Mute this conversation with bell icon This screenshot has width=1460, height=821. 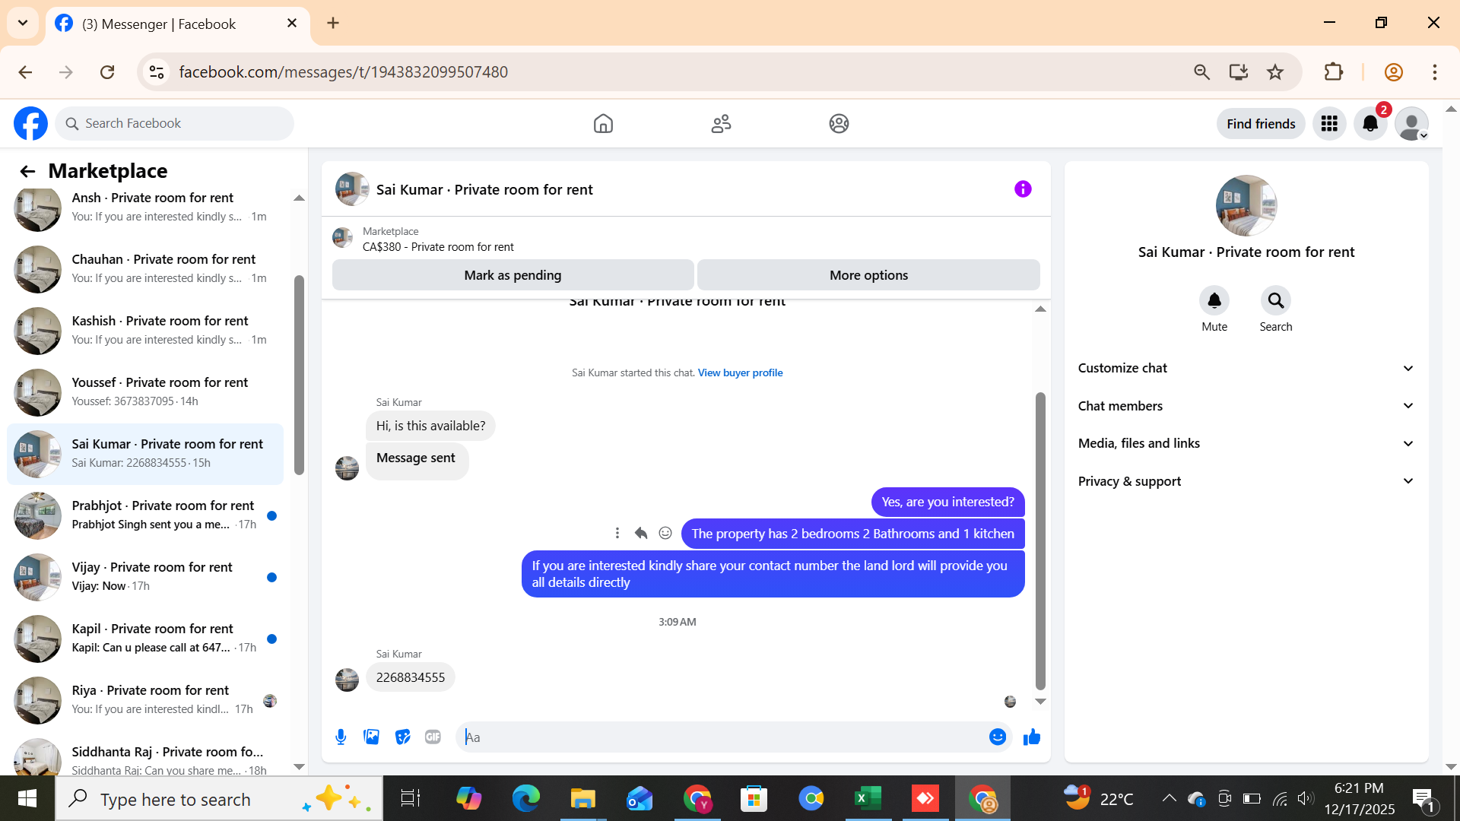pos(1214,301)
